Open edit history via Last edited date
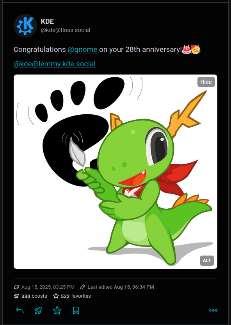The height and width of the screenshot is (325, 231). point(134,287)
